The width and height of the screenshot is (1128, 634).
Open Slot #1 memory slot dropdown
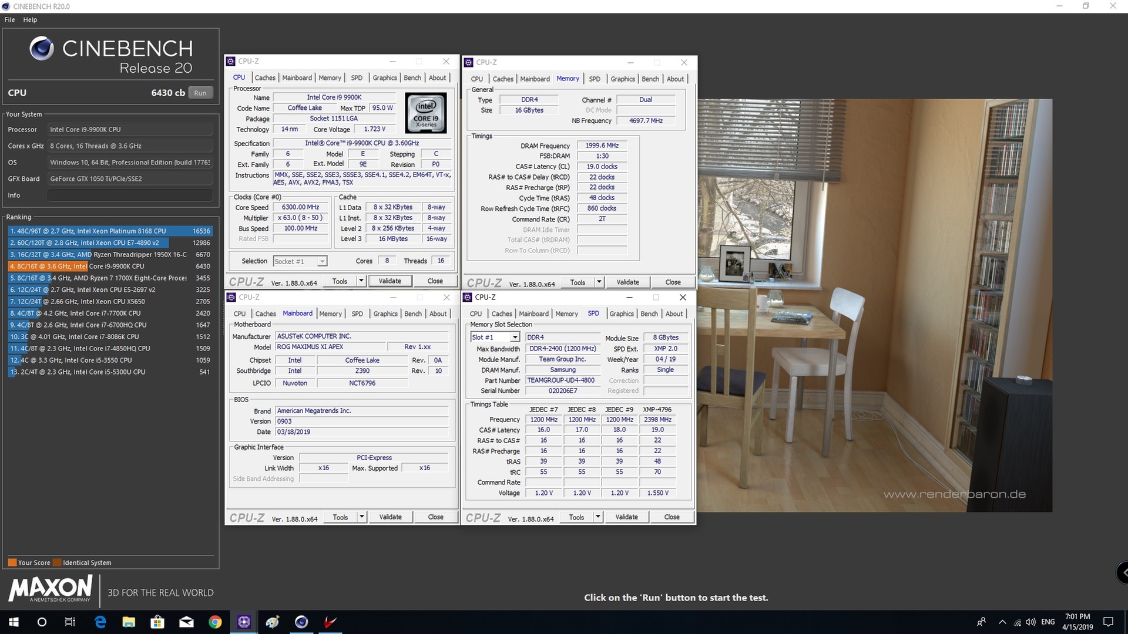pyautogui.click(x=495, y=337)
